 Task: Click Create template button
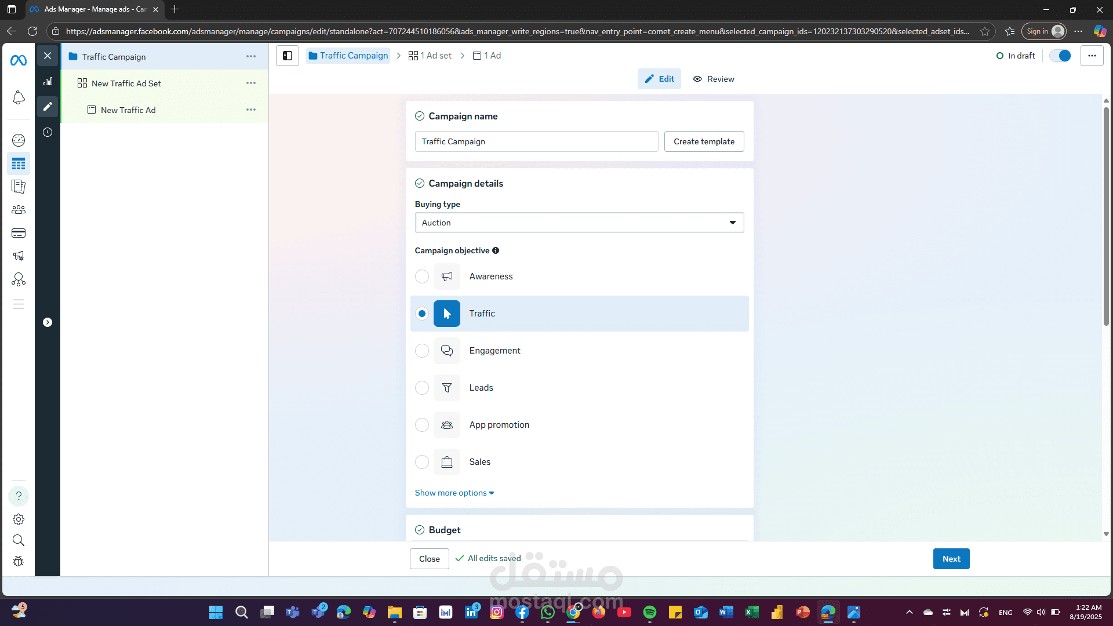[704, 141]
